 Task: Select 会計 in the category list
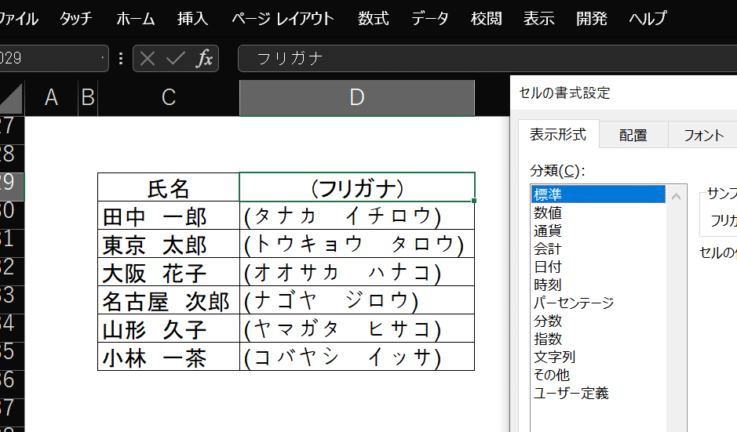[x=598, y=249]
